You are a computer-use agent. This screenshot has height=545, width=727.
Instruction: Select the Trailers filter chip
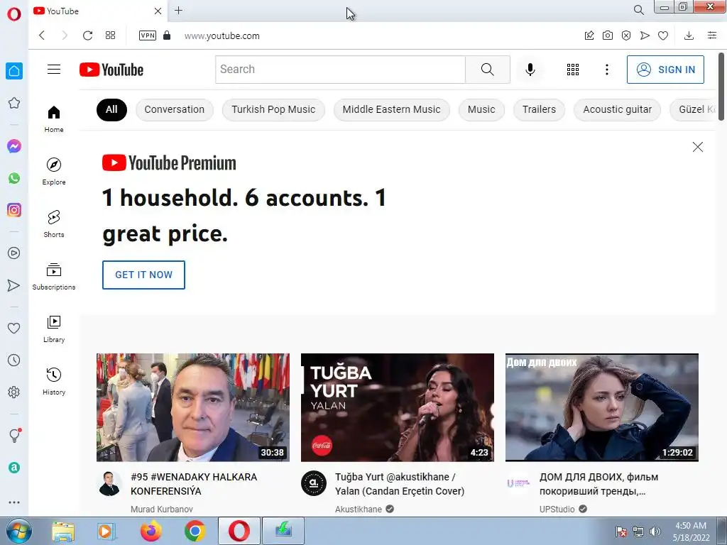[540, 110]
